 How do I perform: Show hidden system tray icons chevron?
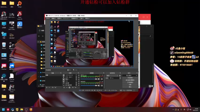point(173,110)
